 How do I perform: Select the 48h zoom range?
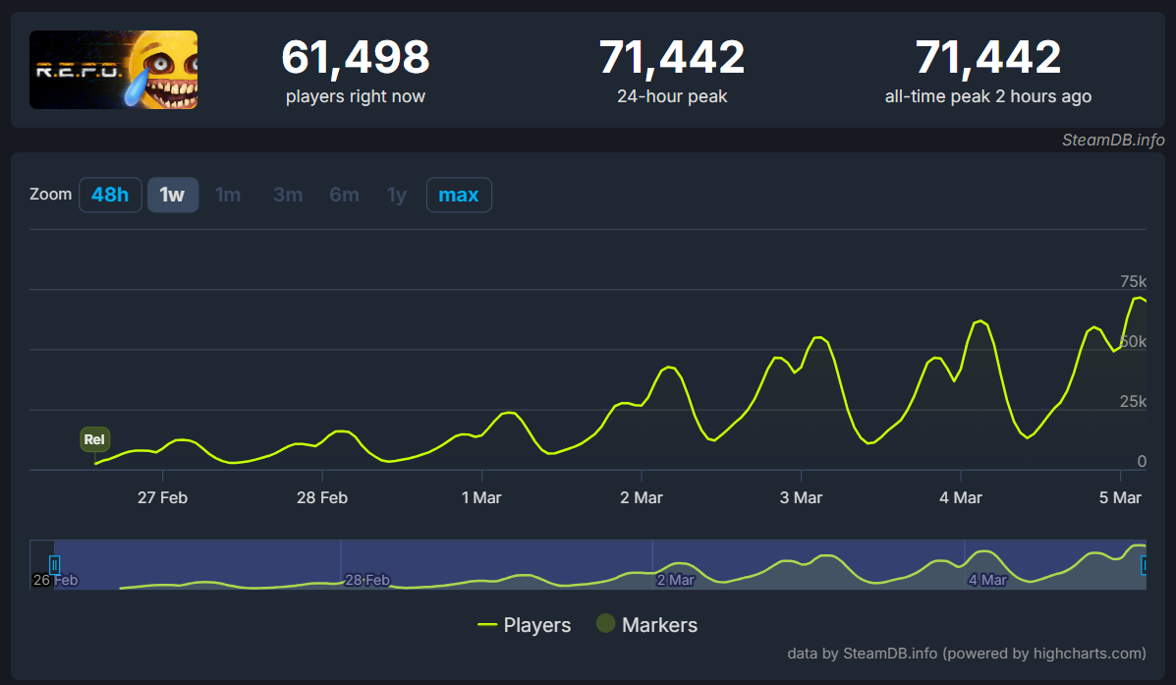110,195
